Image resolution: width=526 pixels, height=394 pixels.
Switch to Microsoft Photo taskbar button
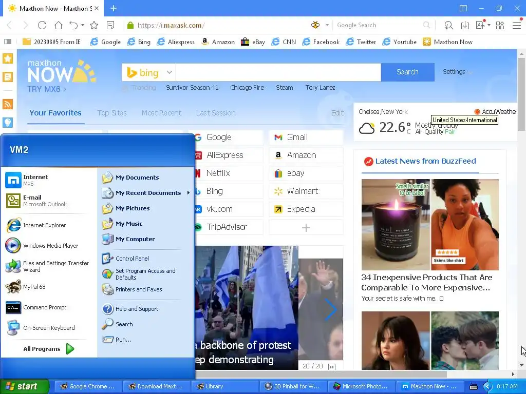pos(361,386)
